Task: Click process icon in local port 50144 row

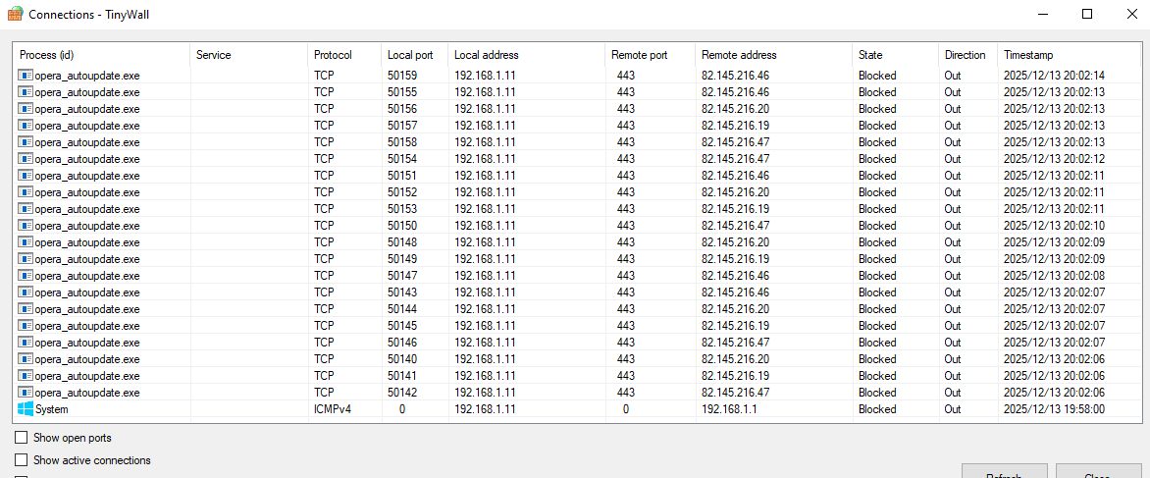Action: (x=26, y=308)
